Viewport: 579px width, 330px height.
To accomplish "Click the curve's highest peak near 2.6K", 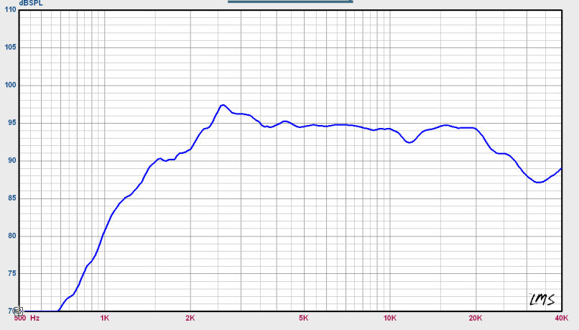I will coord(223,105).
